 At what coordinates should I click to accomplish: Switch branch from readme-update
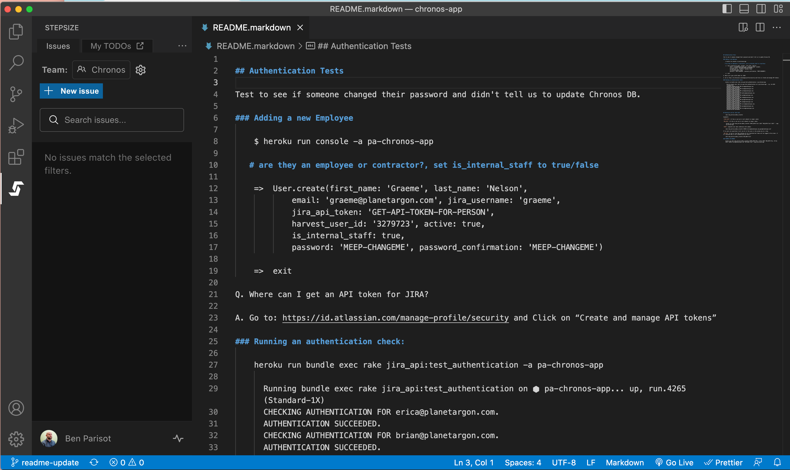pyautogui.click(x=45, y=462)
